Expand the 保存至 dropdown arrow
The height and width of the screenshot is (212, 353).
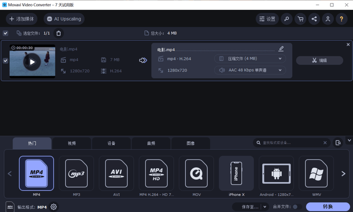(x=265, y=207)
